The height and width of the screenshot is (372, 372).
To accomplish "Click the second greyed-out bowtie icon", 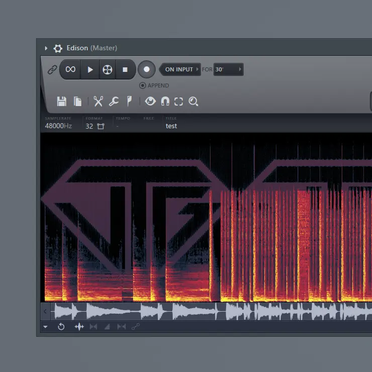I will coord(122,327).
